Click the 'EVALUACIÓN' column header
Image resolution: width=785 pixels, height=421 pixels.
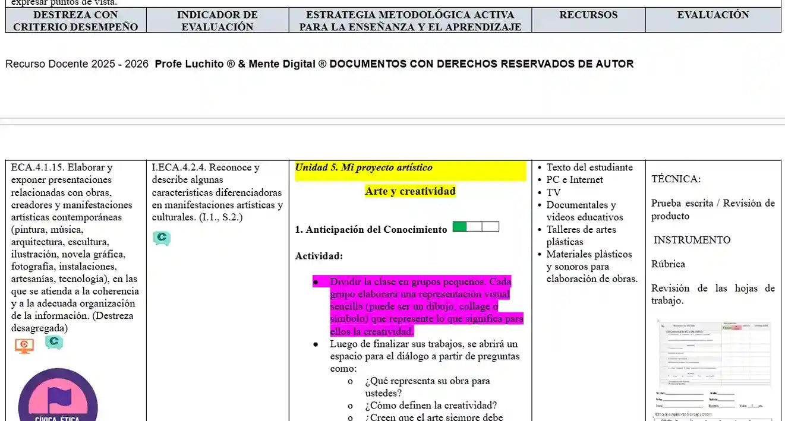coord(713,15)
